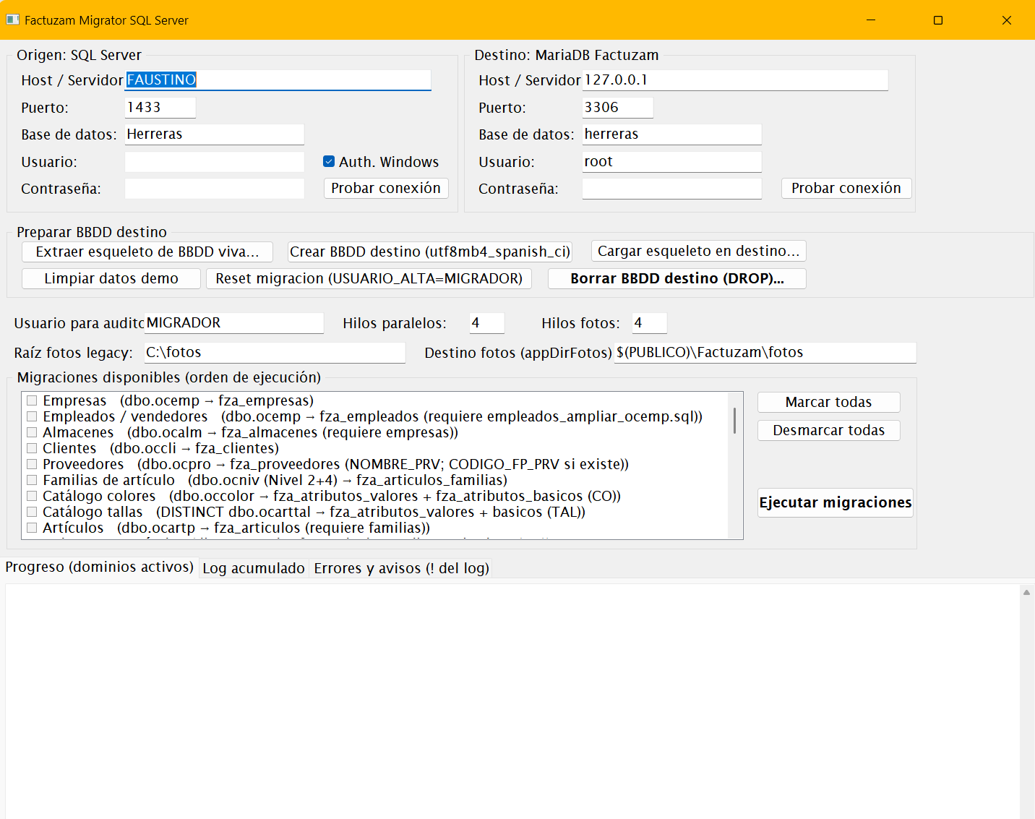Click the Destino fotos (appDirFotos) field
The image size is (1035, 819).
pyautogui.click(x=765, y=352)
